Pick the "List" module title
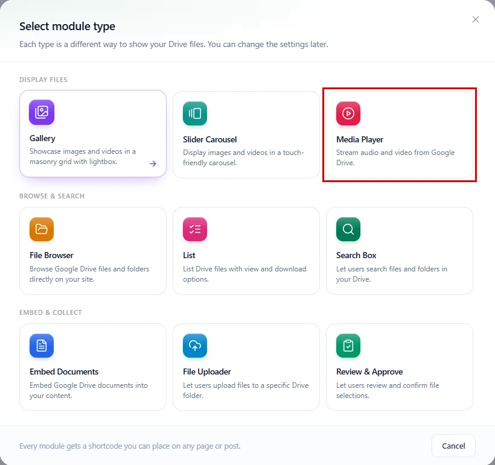The width and height of the screenshot is (495, 465). pyautogui.click(x=189, y=255)
